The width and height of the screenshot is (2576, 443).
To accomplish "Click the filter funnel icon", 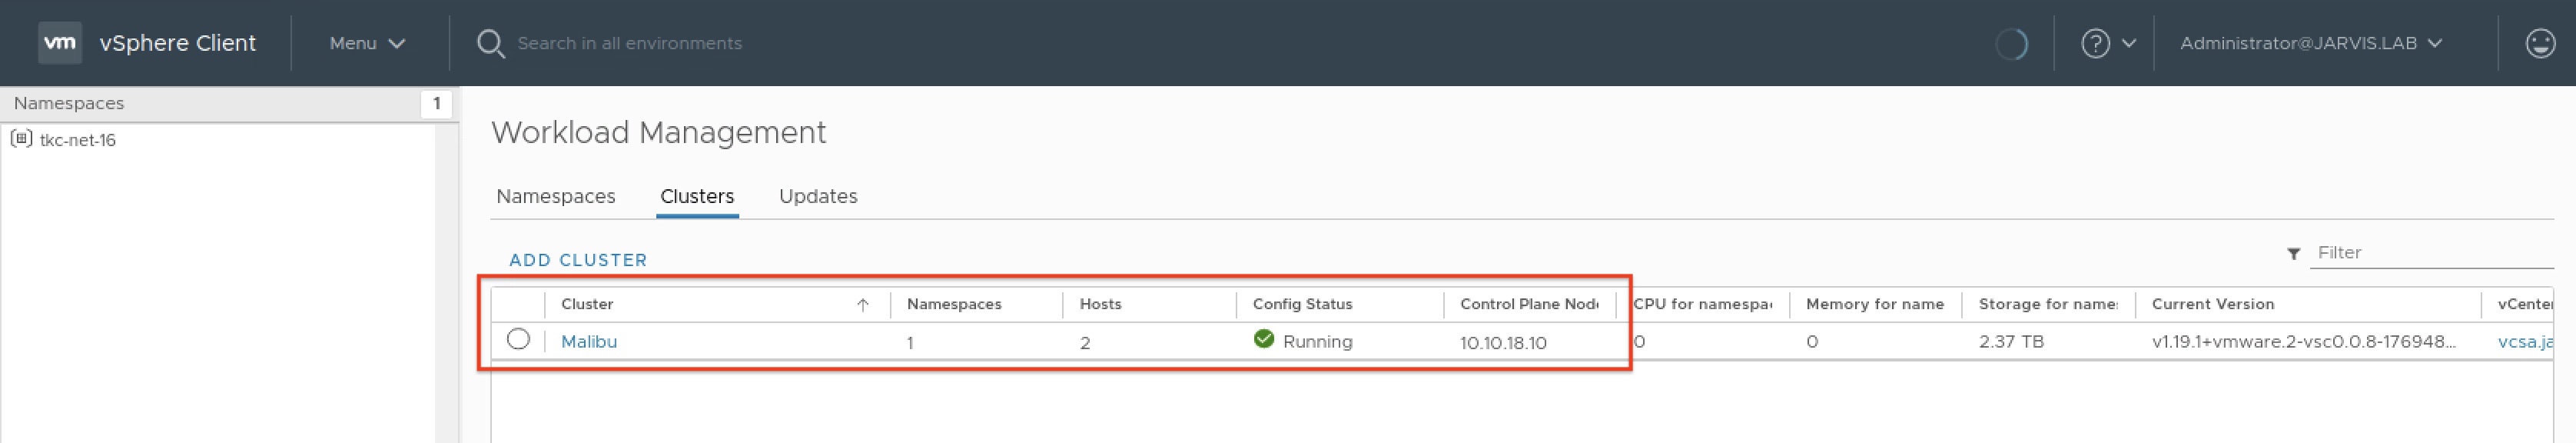I will coord(2293,254).
